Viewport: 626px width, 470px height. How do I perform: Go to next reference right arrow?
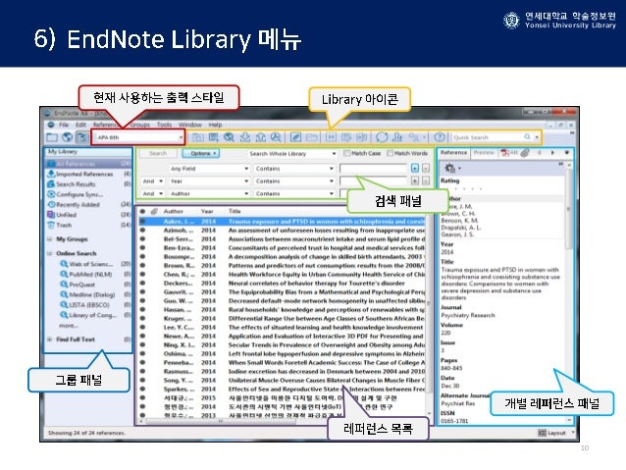tap(553, 152)
